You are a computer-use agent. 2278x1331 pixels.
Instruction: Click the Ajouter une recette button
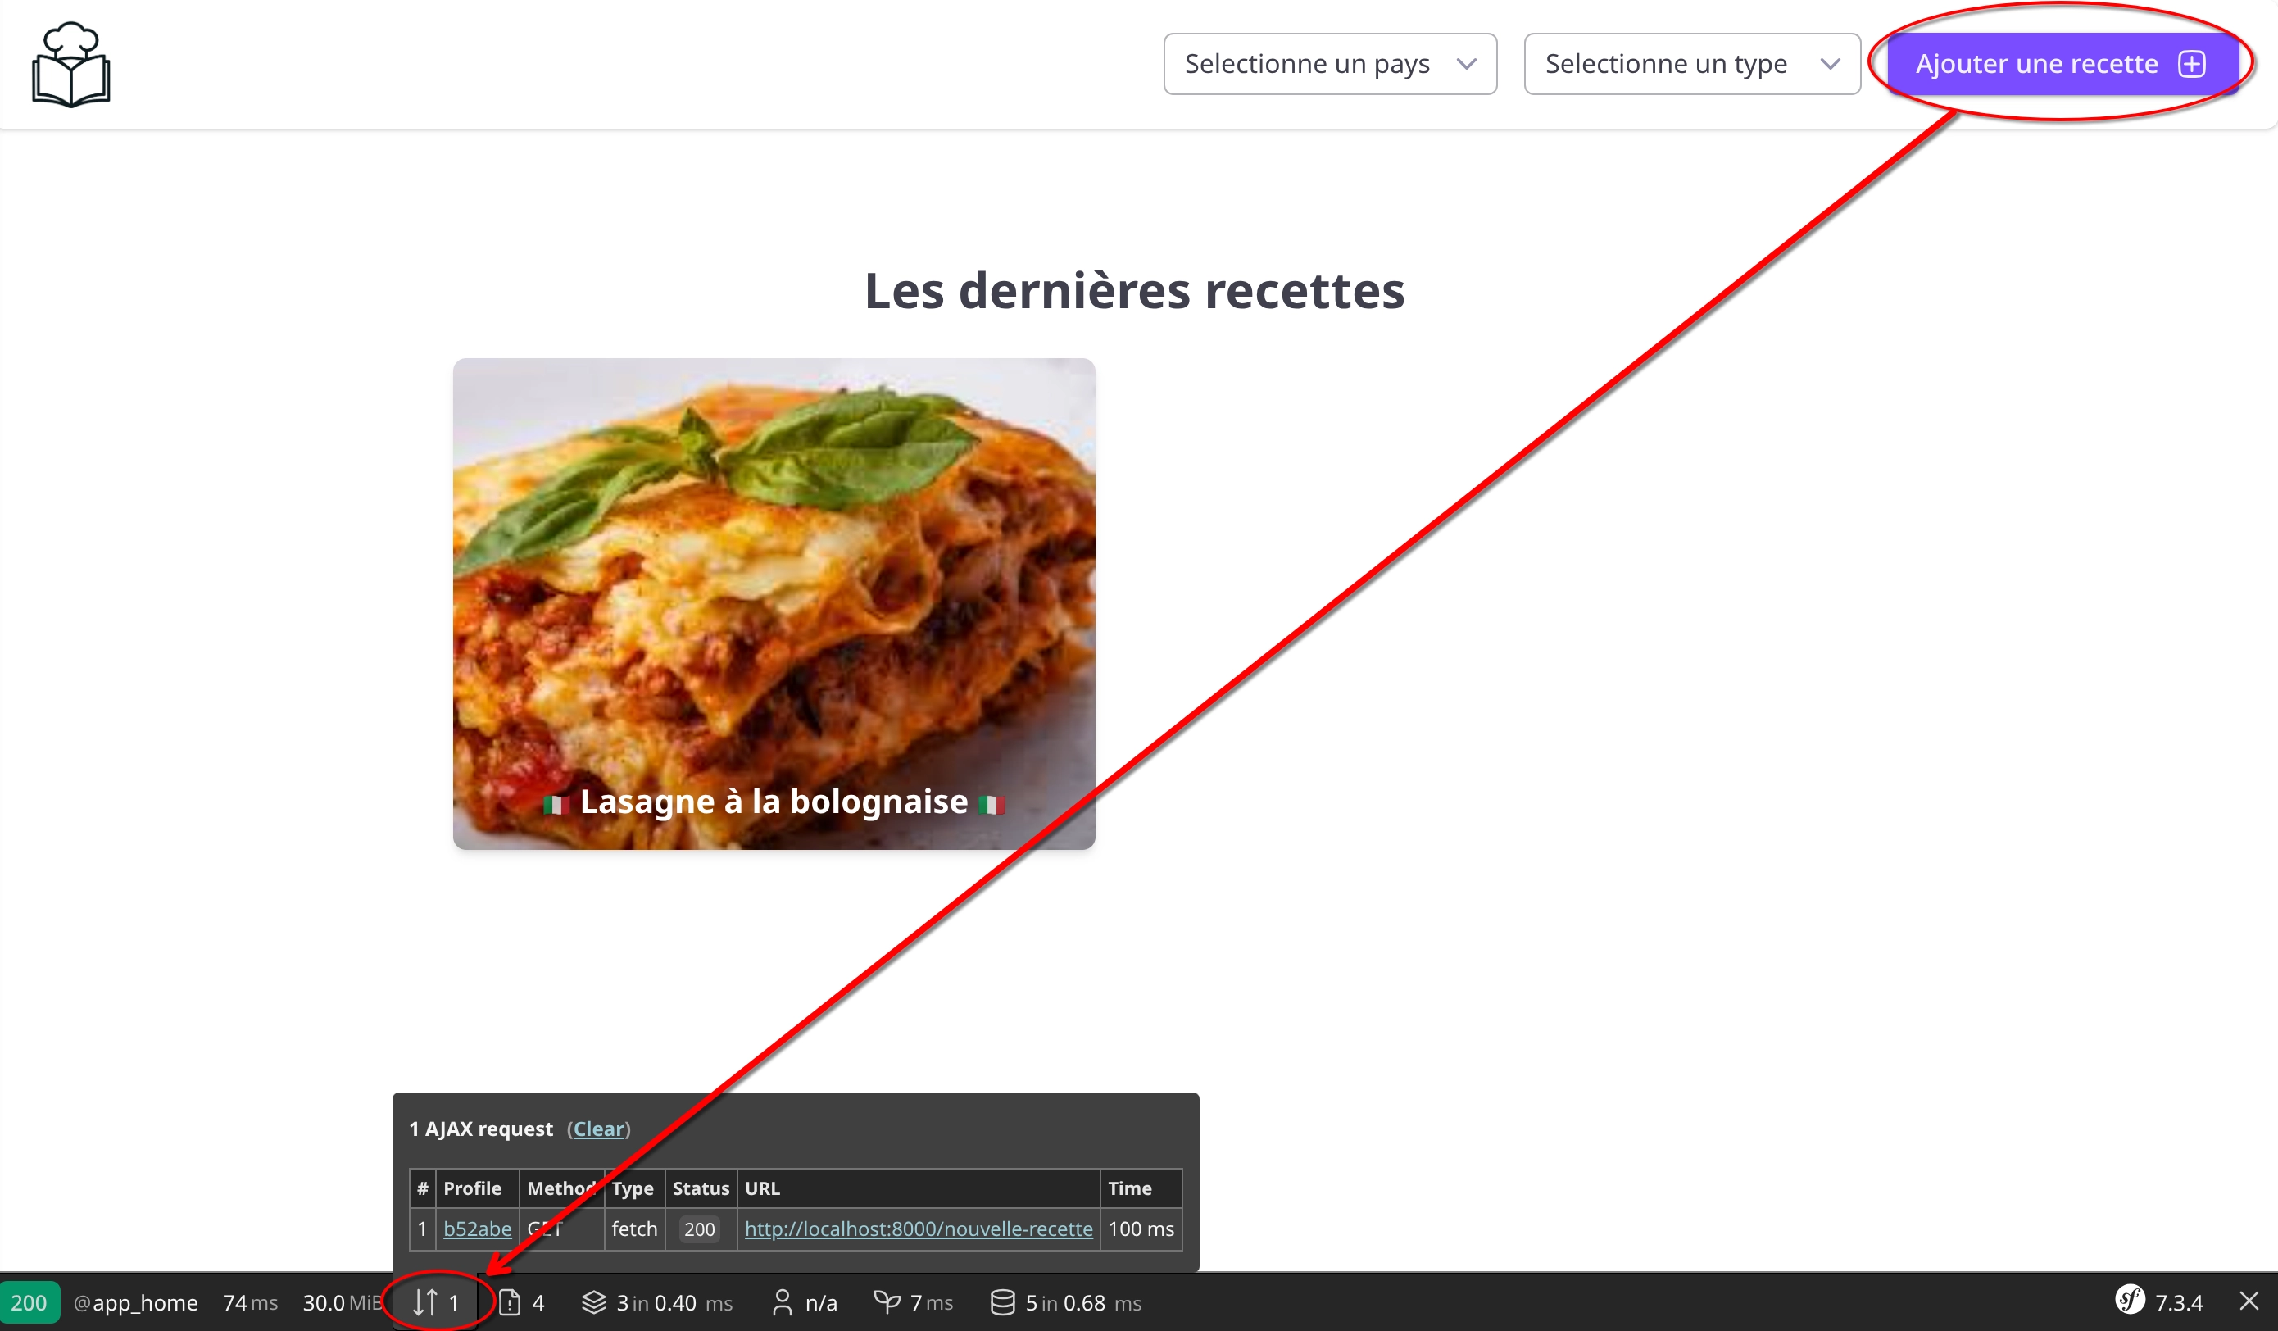coord(2061,64)
